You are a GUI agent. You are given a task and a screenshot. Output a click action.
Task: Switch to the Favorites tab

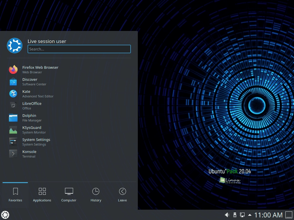pyautogui.click(x=16, y=195)
